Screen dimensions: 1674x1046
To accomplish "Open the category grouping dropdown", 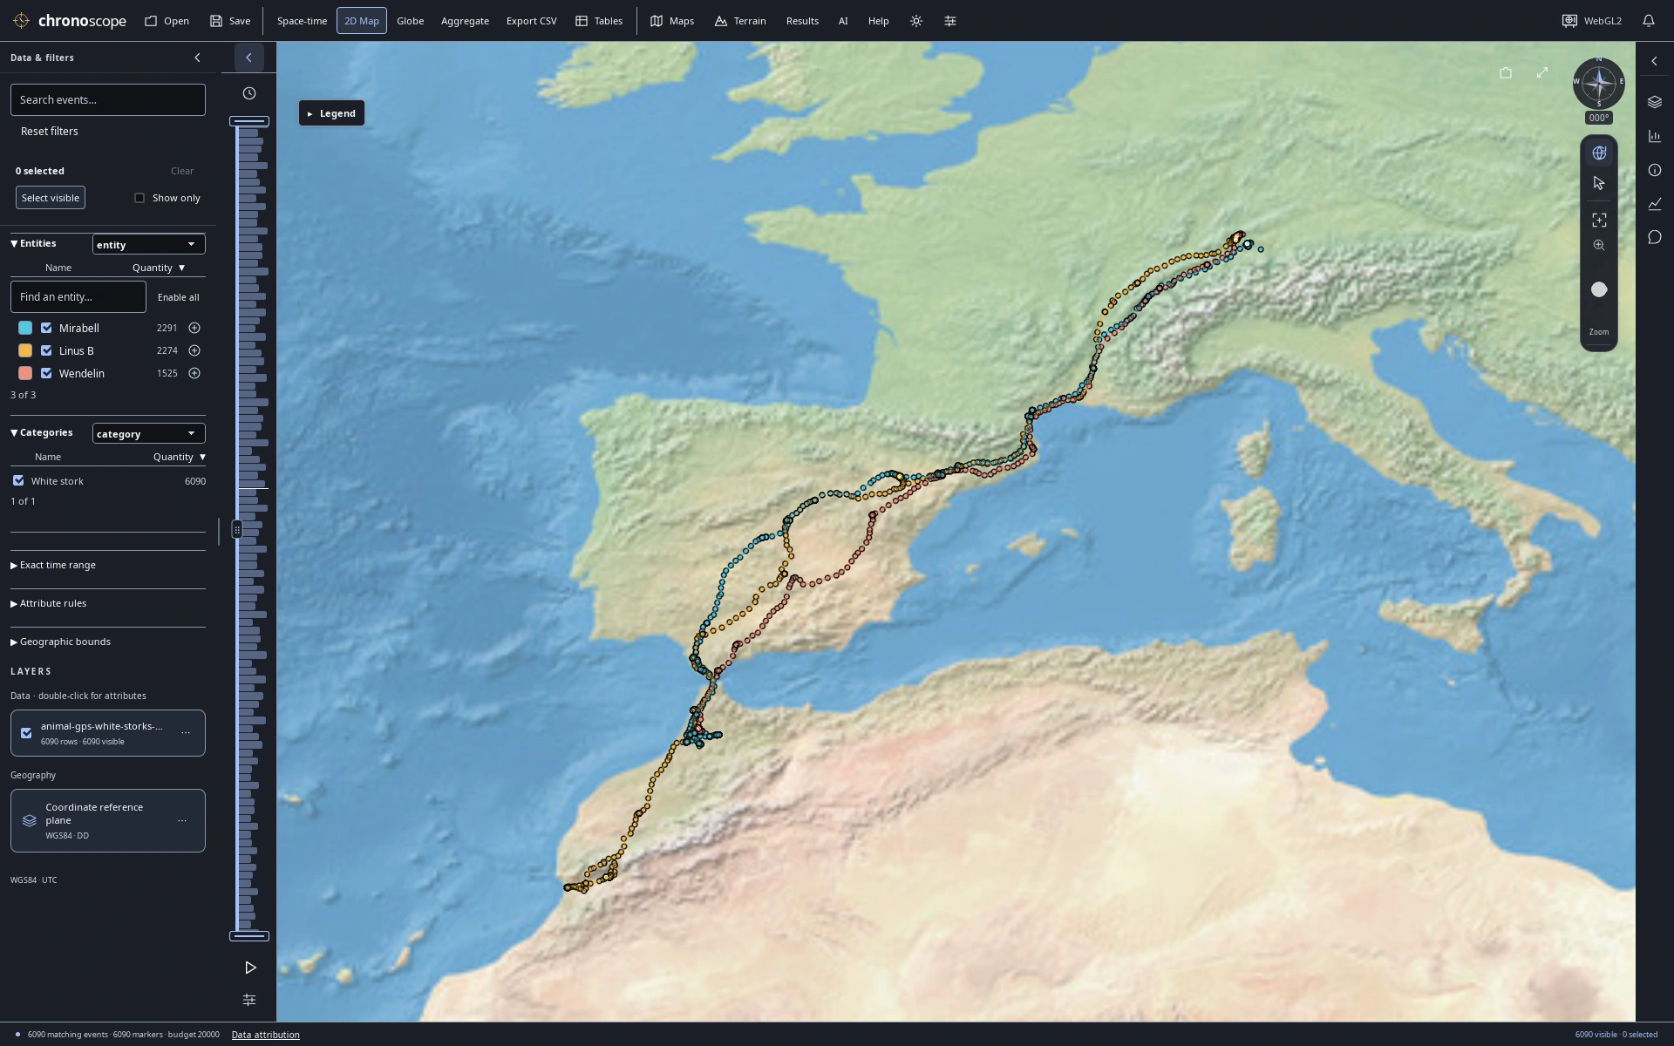I will point(149,433).
